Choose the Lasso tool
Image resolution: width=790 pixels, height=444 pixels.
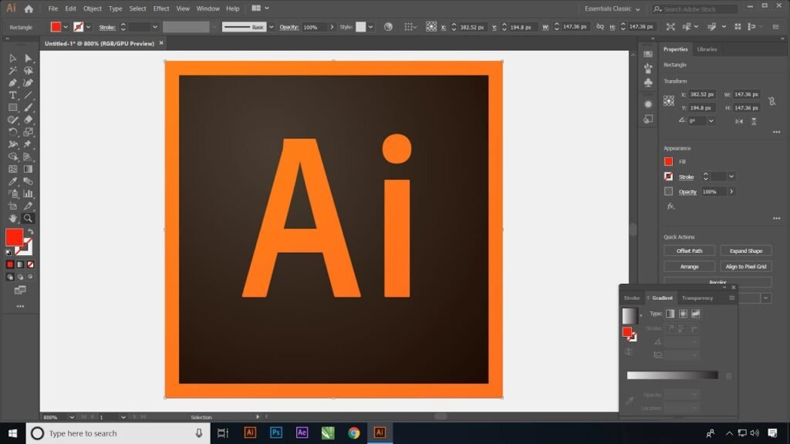click(29, 70)
